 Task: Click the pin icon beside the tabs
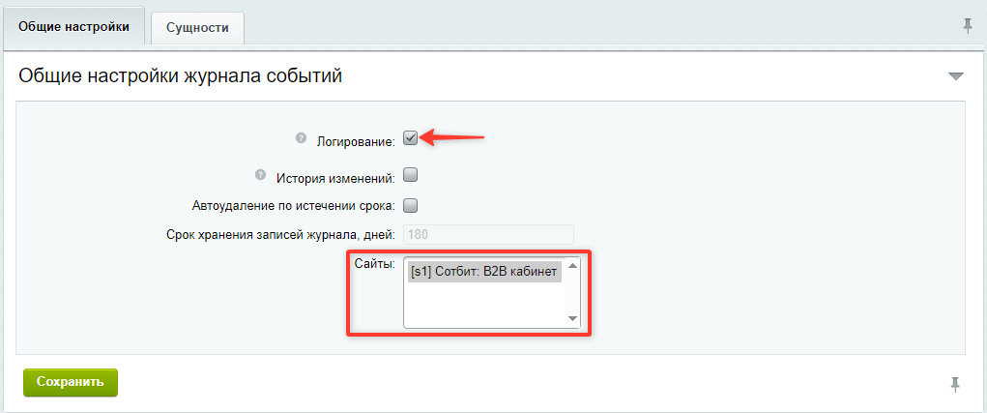(968, 26)
